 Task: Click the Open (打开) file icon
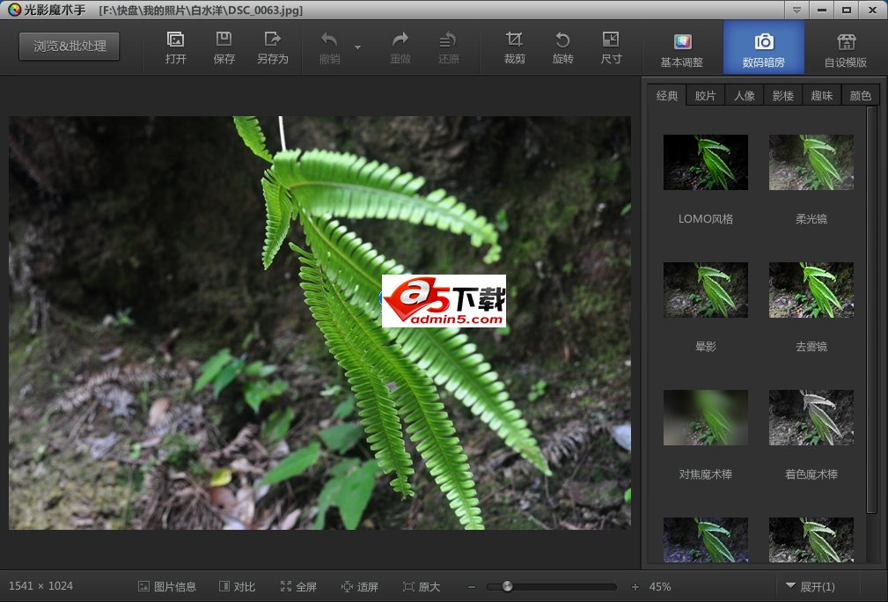pyautogui.click(x=175, y=40)
